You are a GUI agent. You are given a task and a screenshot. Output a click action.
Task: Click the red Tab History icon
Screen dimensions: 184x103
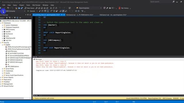point(120,8)
